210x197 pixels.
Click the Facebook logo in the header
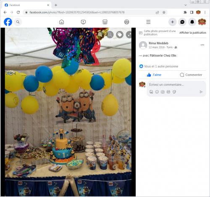coord(8,22)
